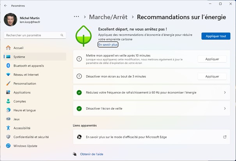
Task: Click the Confidentialité et sécurité shield icon
Action: (x=8, y=137)
